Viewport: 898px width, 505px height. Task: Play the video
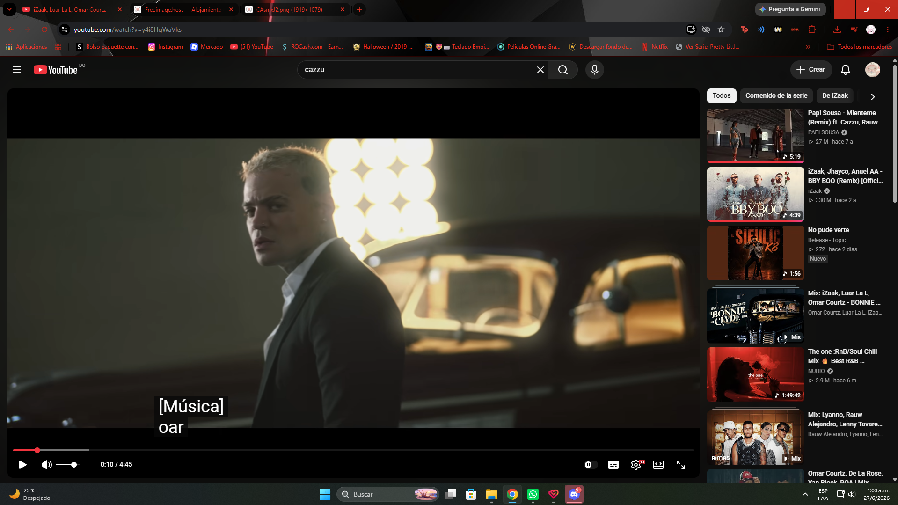tap(22, 464)
